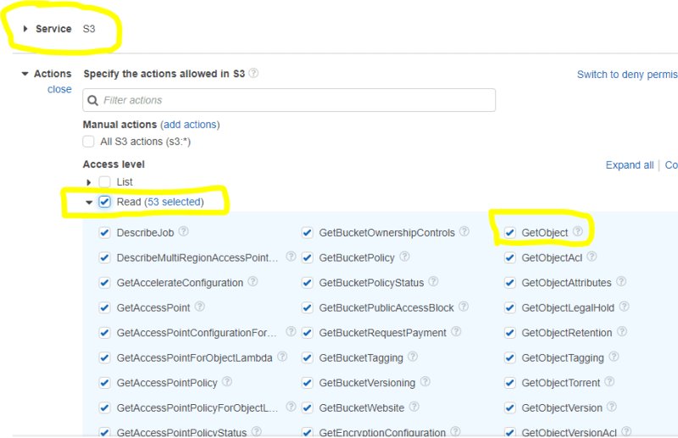This screenshot has height=438, width=678.
Task: Uncheck GetAccessPointForObjectLambda action
Action: point(104,358)
